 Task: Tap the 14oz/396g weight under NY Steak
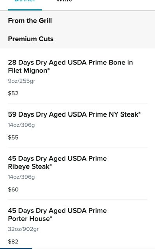click(21, 125)
